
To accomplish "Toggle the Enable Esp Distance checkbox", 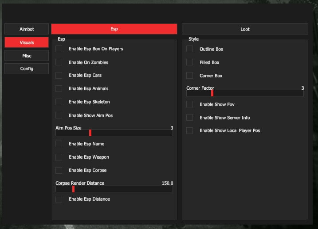I will point(59,199).
